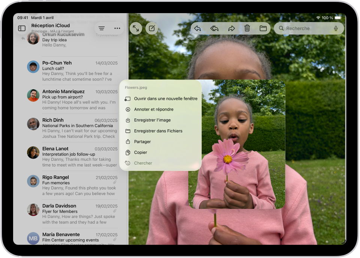360x258 pixels.
Task: Click the attachment paperclip on Darla Davidson's email
Action: (115, 211)
